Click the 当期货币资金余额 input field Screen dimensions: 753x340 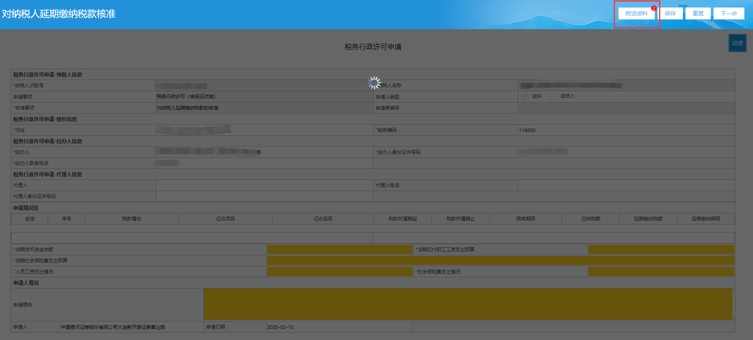point(340,250)
